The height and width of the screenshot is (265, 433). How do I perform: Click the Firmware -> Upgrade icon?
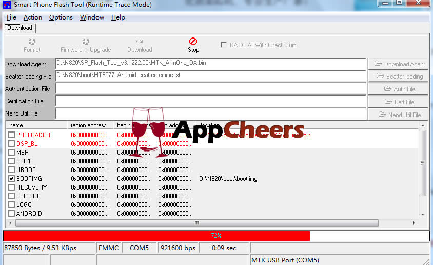86,42
